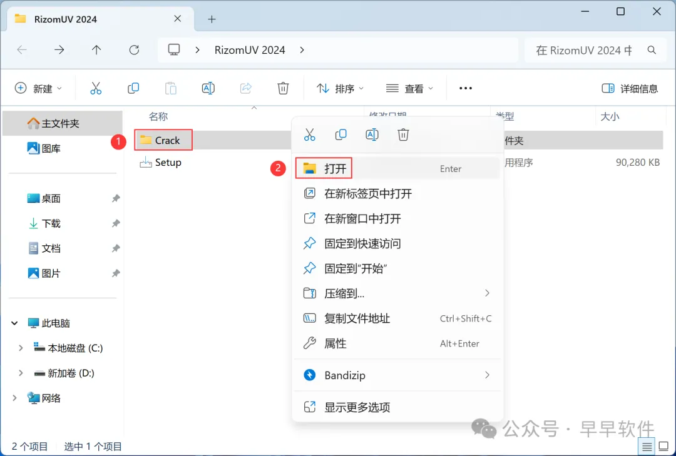Close the RizomUV 2024 tab
676x456 pixels.
pos(178,19)
